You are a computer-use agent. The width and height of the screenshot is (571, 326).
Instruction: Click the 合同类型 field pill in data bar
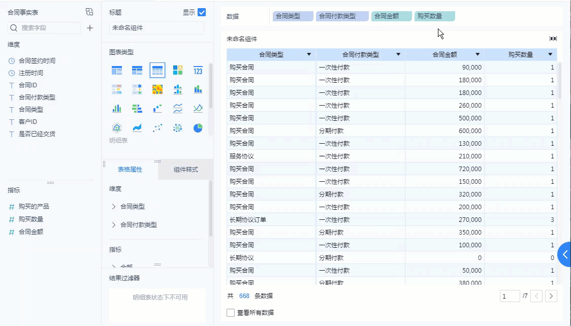point(293,16)
